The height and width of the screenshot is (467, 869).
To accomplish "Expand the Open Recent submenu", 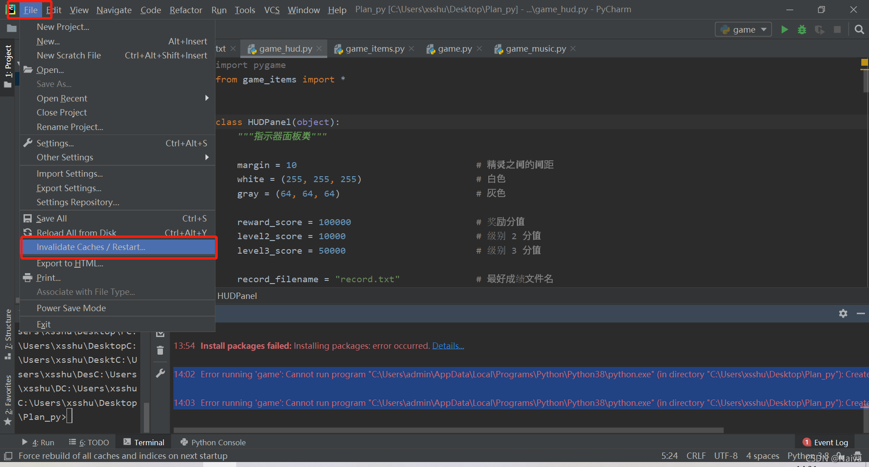I will 118,98.
